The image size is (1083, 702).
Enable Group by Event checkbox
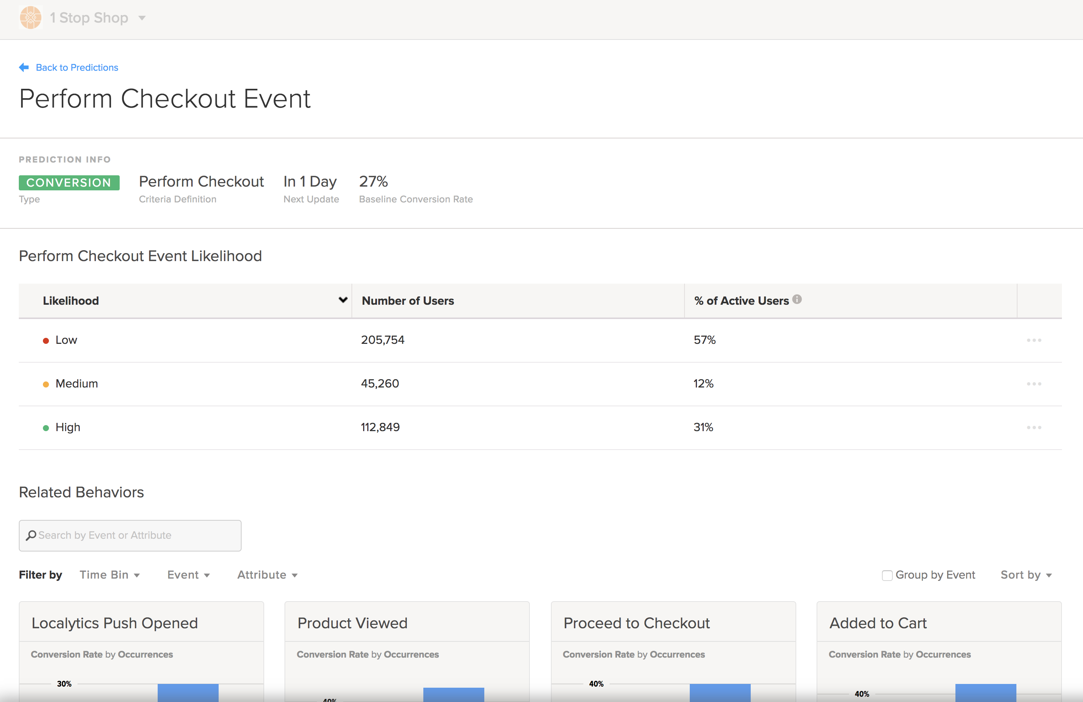point(887,576)
